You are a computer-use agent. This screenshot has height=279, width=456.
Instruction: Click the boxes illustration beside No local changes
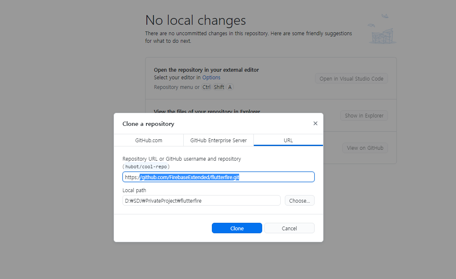pos(382,29)
